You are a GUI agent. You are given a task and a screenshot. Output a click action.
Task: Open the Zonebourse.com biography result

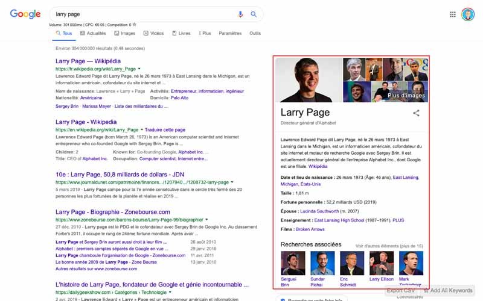113,212
